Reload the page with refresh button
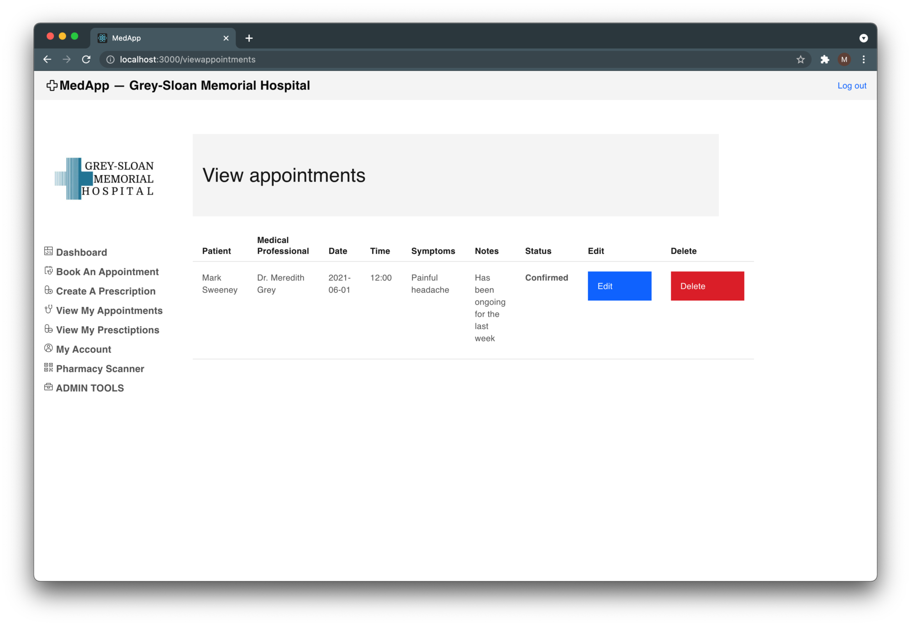 coord(86,60)
